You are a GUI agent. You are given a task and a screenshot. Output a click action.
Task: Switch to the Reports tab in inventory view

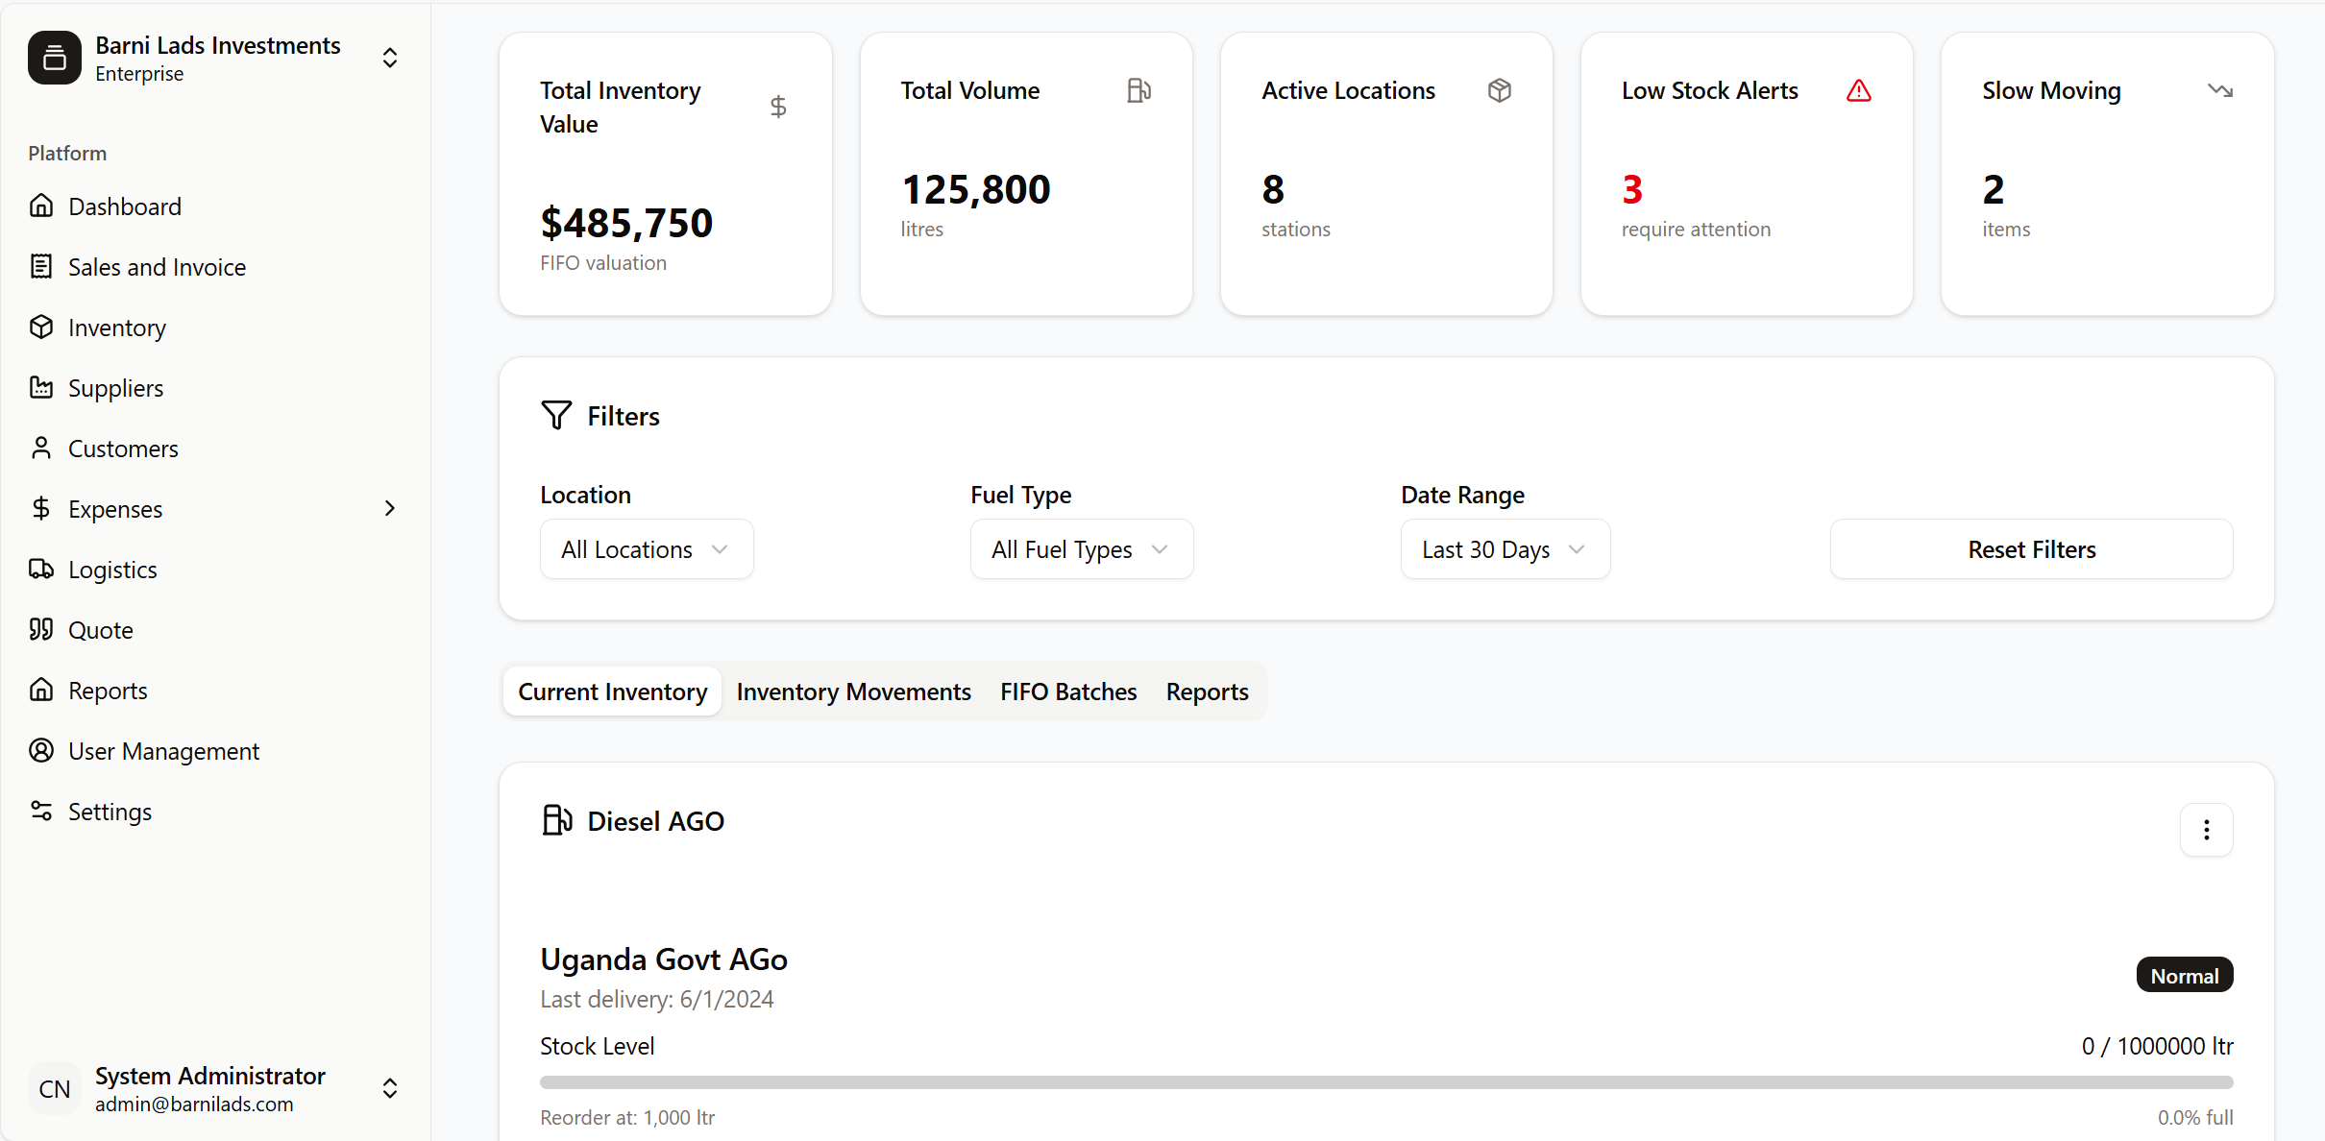1208,692
